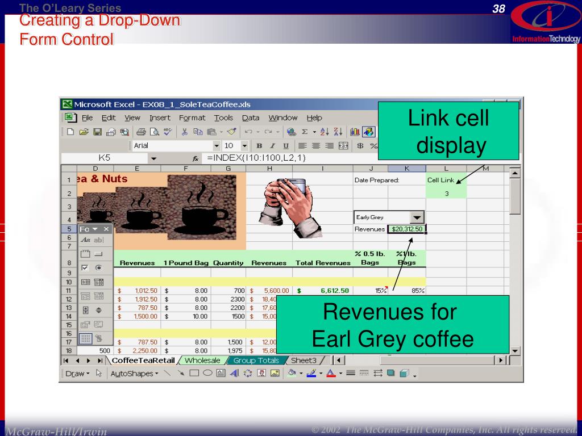This screenshot has width=582, height=436.
Task: Sort descending with the Z-A icon
Action: pos(338,132)
